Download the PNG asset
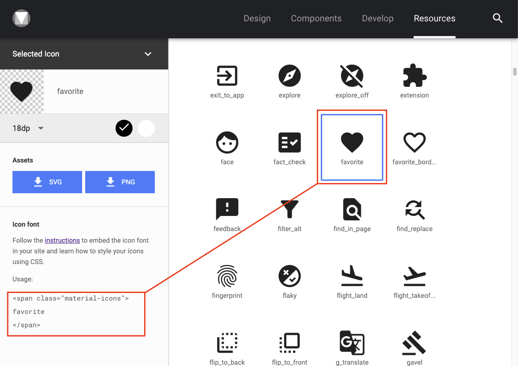Screen dimensions: 518x366 click(120, 182)
